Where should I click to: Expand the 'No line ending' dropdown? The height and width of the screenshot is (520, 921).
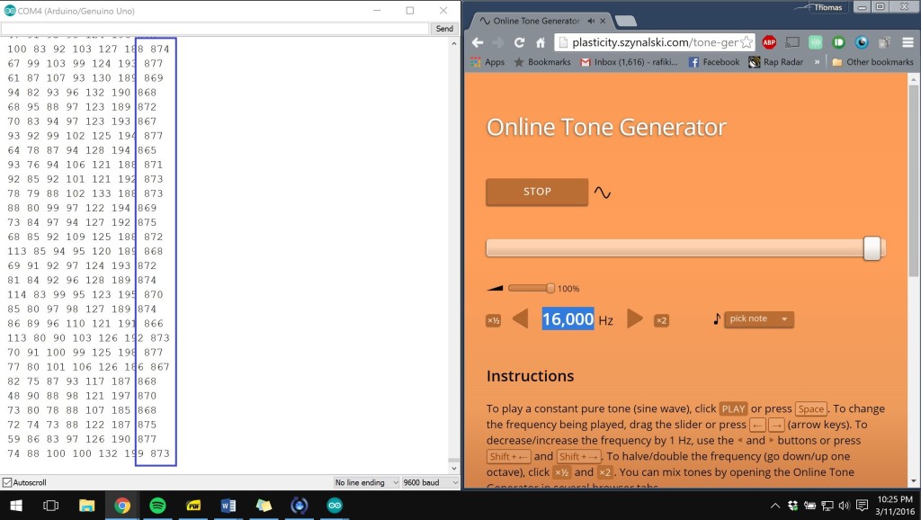[366, 483]
